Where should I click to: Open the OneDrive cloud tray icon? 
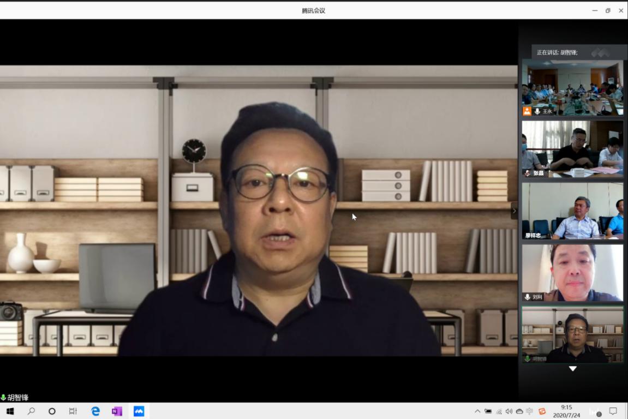(x=519, y=411)
